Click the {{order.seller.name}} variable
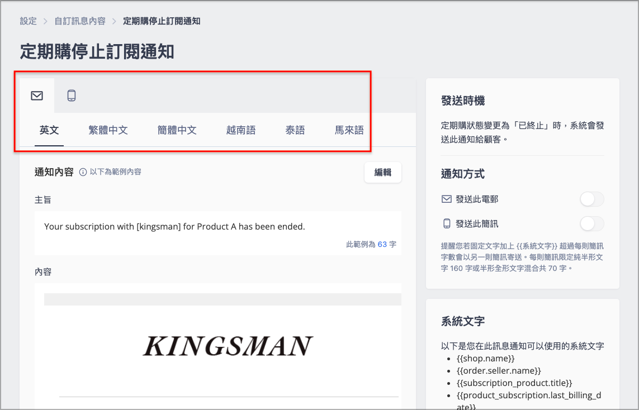This screenshot has height=410, width=639. 499,370
